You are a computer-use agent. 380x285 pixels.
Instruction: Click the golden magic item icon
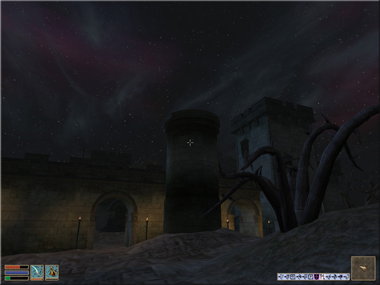(x=52, y=272)
